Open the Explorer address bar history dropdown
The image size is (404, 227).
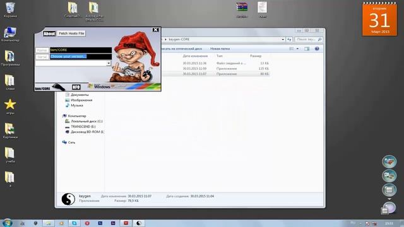283,39
